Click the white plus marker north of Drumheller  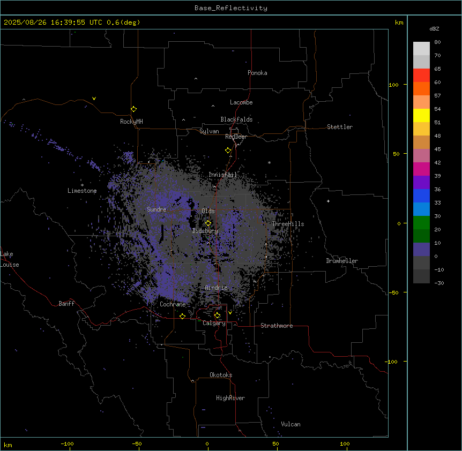tap(328, 201)
